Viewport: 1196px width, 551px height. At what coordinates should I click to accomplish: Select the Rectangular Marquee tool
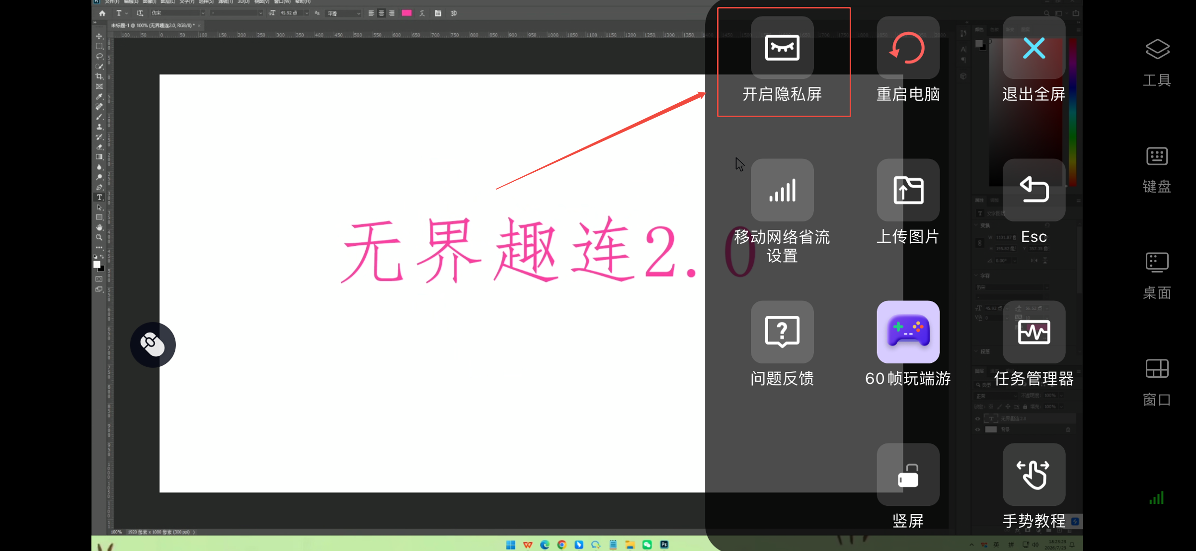[99, 46]
